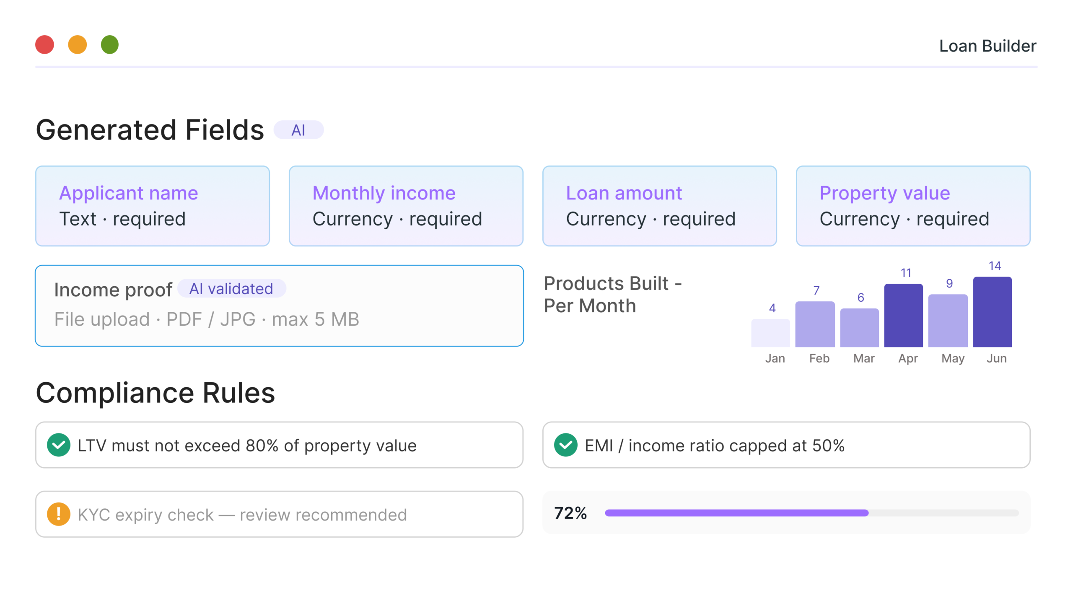Click the orange window dot
1073x601 pixels.
pyautogui.click(x=78, y=45)
